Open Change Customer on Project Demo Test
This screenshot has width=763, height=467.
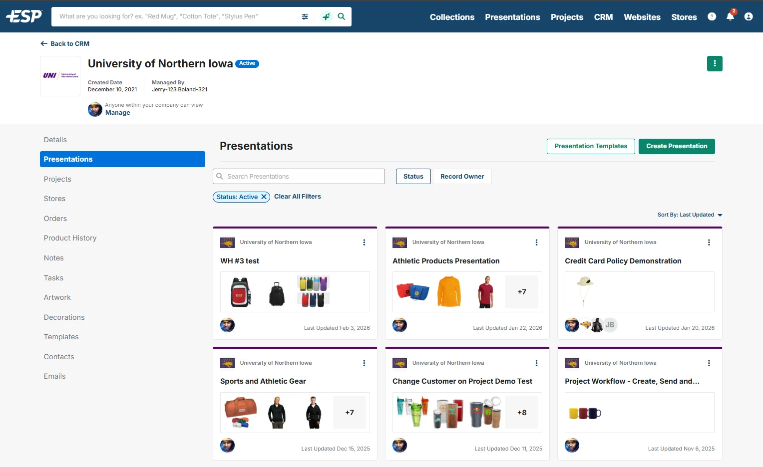coord(462,381)
